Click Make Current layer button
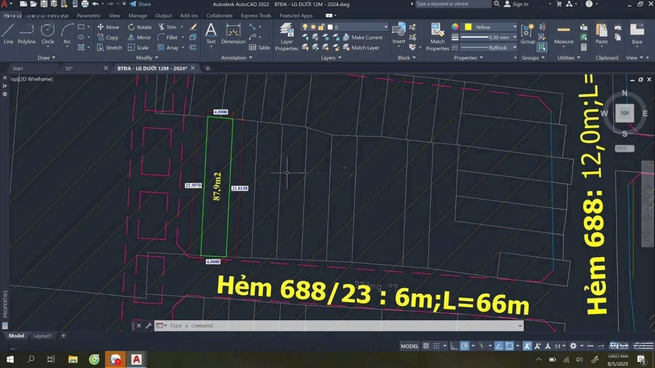The width and height of the screenshot is (655, 368). click(363, 38)
